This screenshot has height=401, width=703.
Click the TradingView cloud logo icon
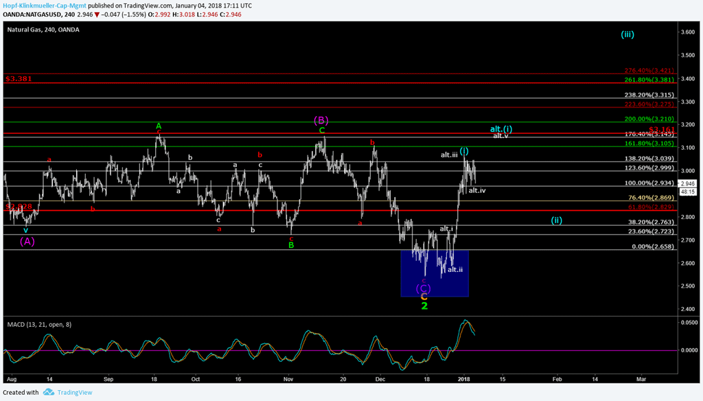48,392
